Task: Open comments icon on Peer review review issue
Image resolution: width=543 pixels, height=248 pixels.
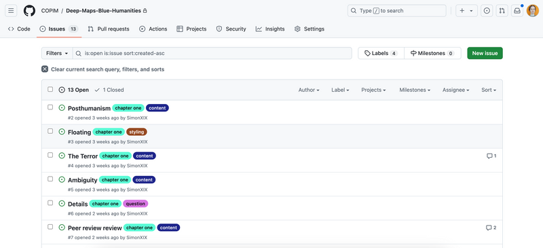Action: pyautogui.click(x=491, y=228)
